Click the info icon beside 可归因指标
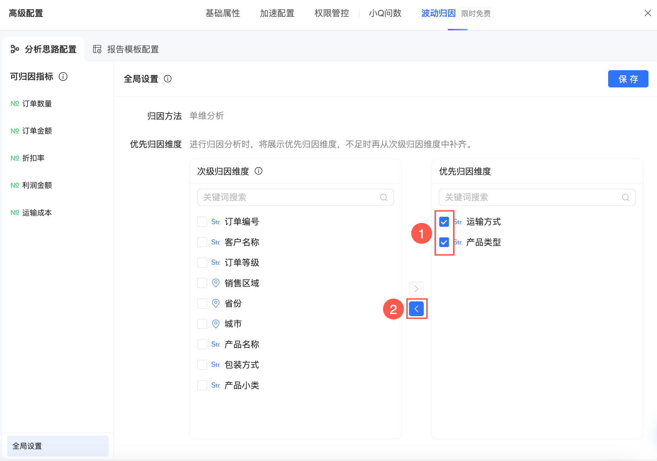 tap(63, 76)
